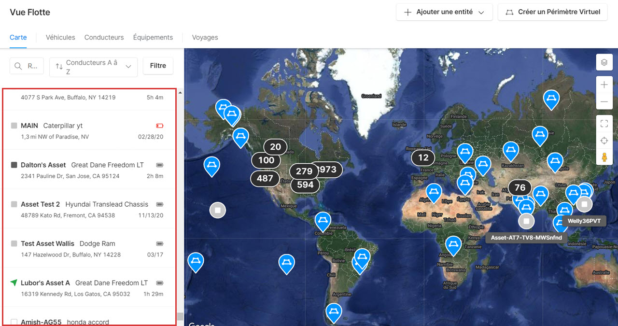This screenshot has height=326, width=618.
Task: Click the cluster marker labeled 76
Action: tap(520, 188)
